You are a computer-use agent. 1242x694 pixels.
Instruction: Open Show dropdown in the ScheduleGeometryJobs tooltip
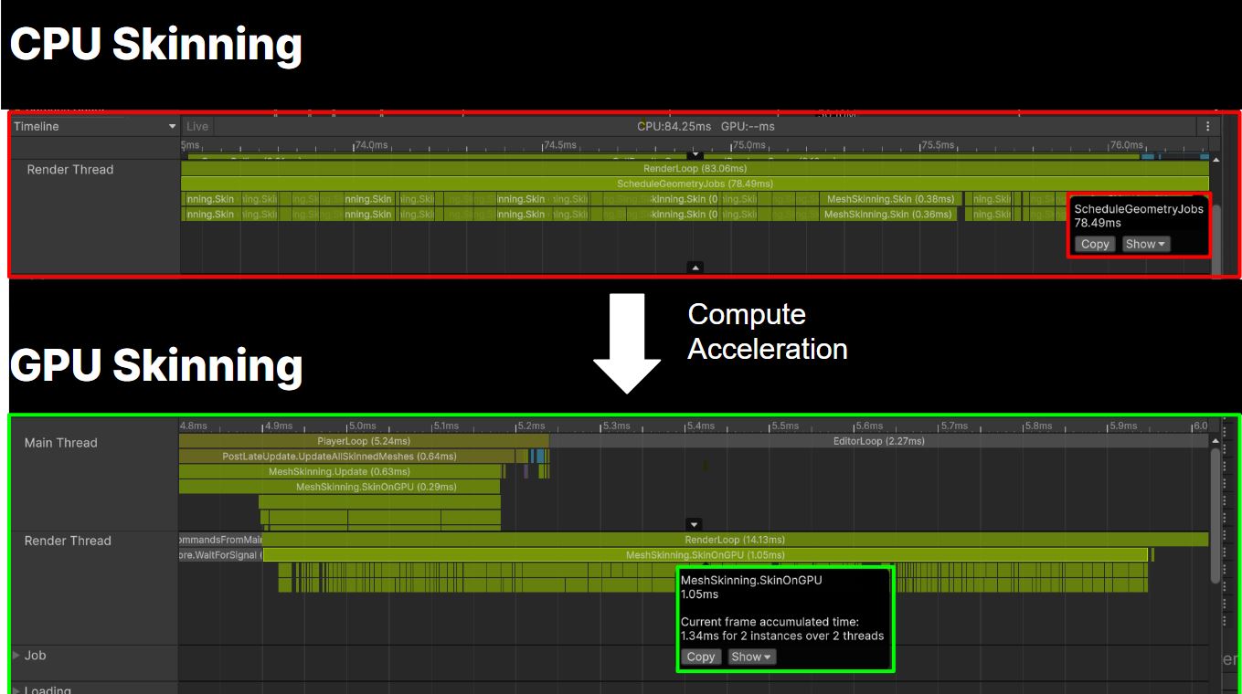point(1145,244)
